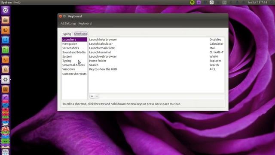This screenshot has height=155, width=275.
Task: Open the Files manager from dock
Action: click(6, 20)
